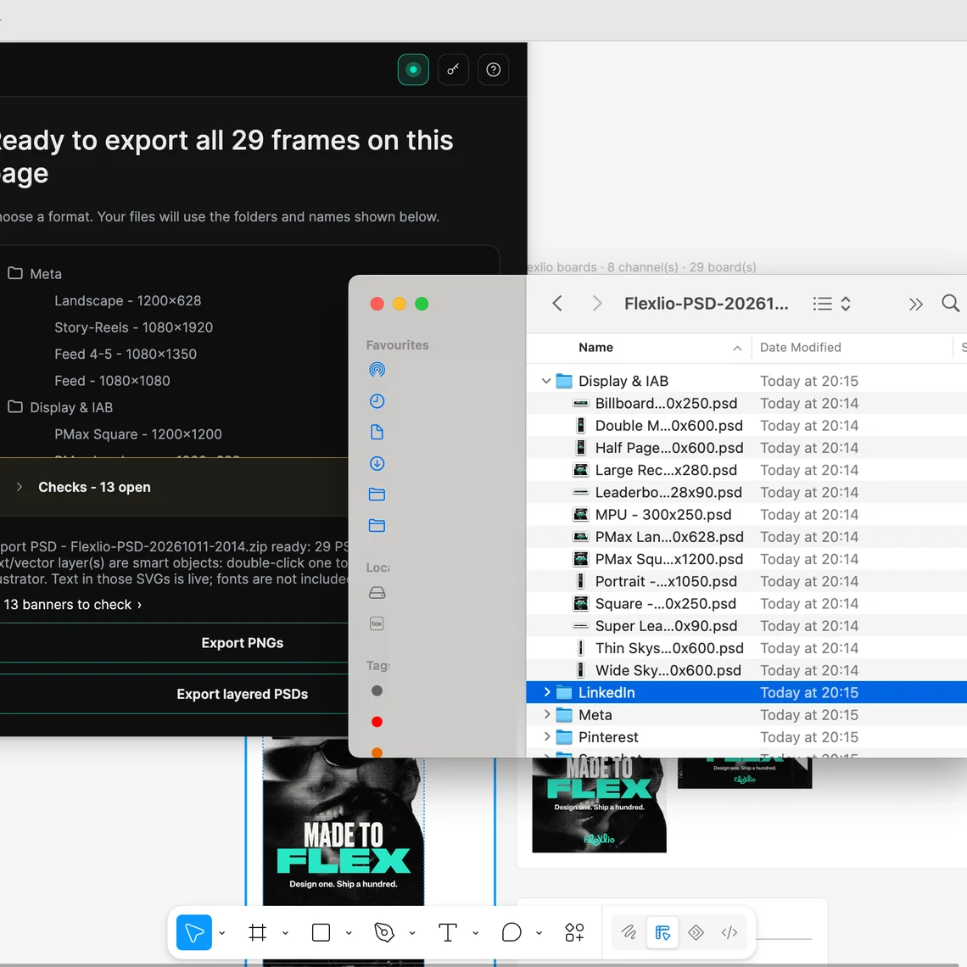The height and width of the screenshot is (967, 967).
Task: Expand the Checks - 13 open section
Action: [20, 487]
